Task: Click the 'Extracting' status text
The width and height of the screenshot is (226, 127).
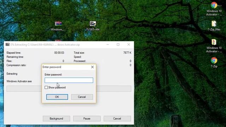Action: (12, 74)
